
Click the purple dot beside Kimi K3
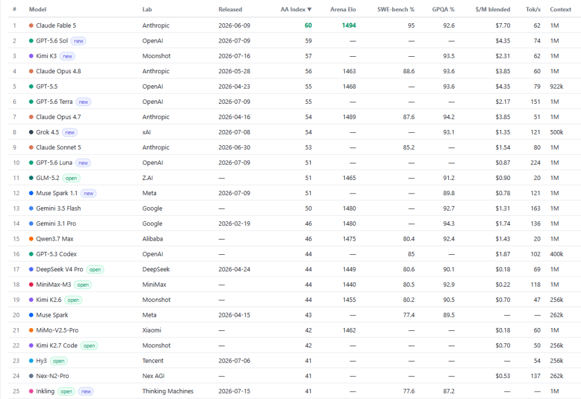coord(31,56)
